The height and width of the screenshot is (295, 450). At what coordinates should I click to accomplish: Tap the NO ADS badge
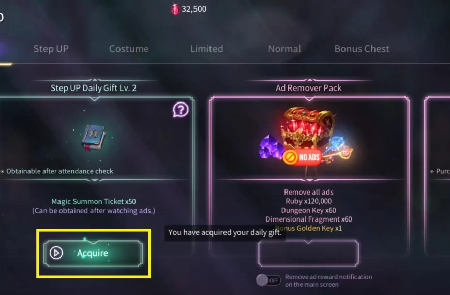[x=302, y=157]
